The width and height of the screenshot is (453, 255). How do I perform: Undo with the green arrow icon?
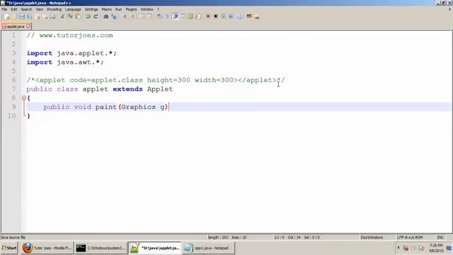[x=88, y=16]
